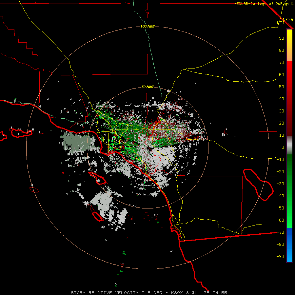Screen dimensions: 295x295
Task: Click the STORM RELATIVE VELOCITY caption text
Action: (x=105, y=293)
